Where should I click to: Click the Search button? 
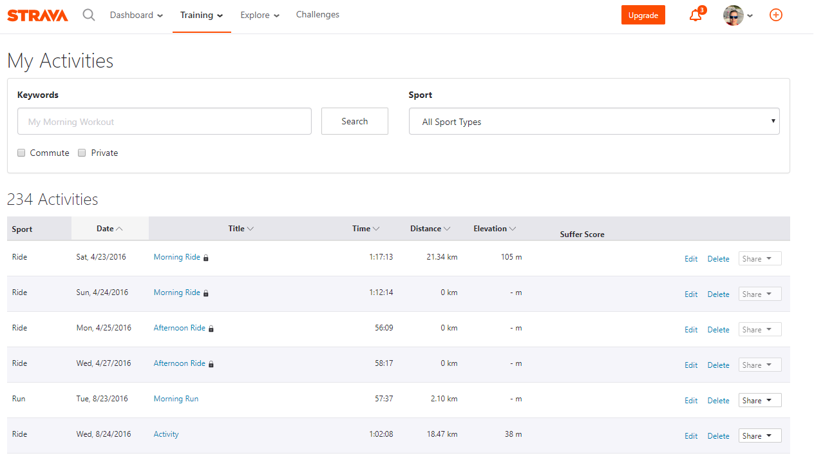tap(354, 120)
